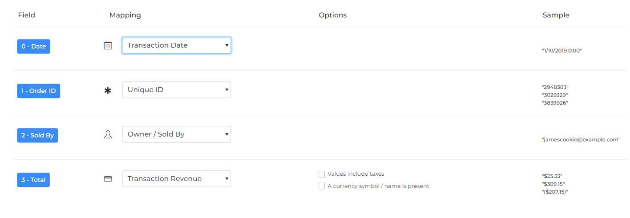Viewport: 630px width, 218px height.
Task: Enable the Values include taxes checkbox
Action: [x=322, y=174]
